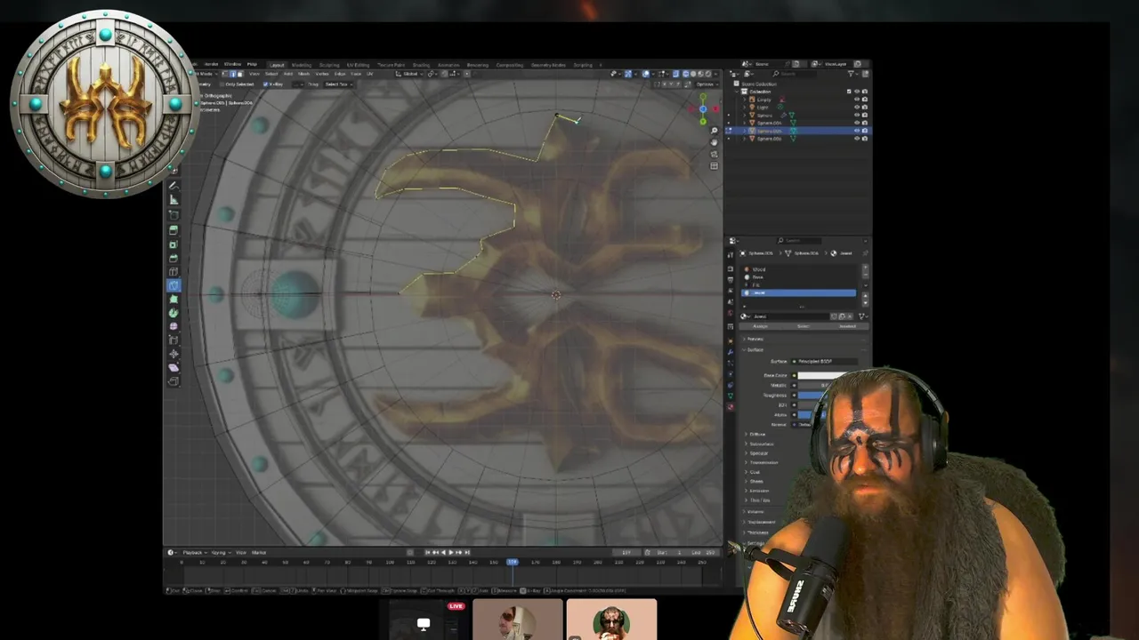Open the Global transform orientation dropdown

[x=409, y=74]
